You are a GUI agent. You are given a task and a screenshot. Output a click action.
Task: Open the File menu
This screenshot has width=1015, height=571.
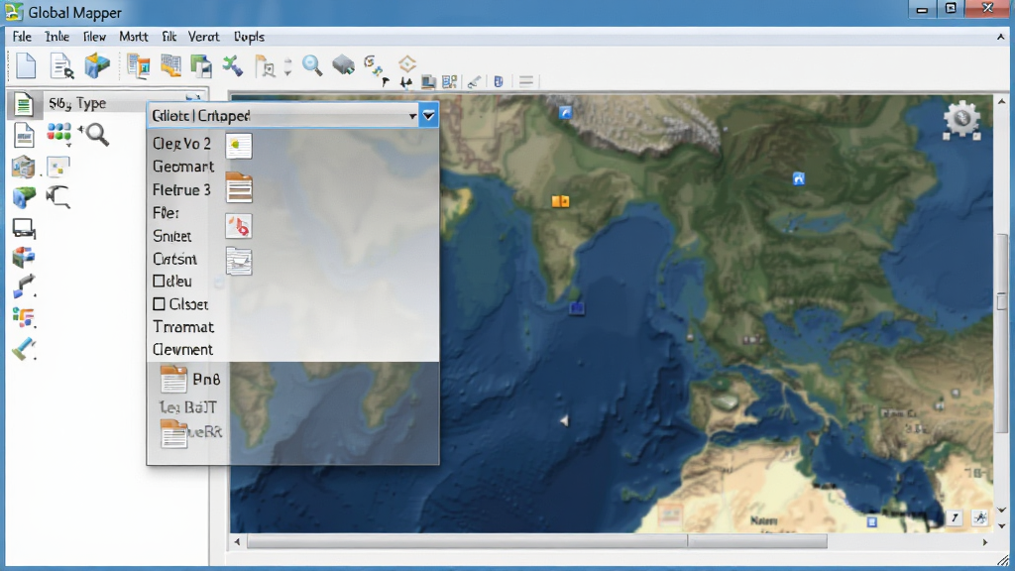pos(22,37)
